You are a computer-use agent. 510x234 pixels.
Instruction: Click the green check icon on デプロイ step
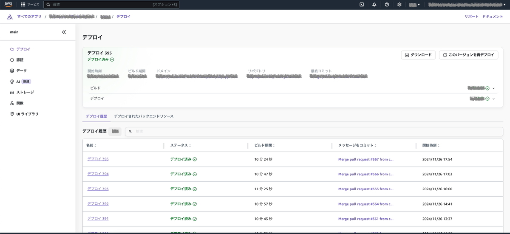pyautogui.click(x=487, y=99)
